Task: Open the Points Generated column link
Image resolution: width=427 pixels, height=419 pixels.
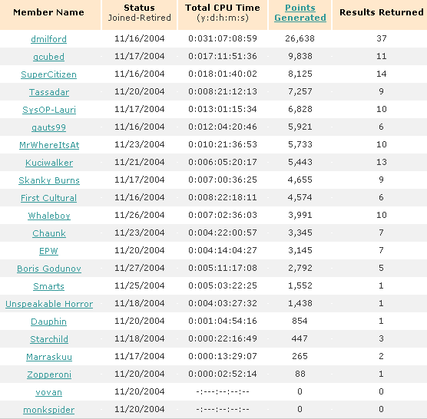Action: (x=300, y=12)
